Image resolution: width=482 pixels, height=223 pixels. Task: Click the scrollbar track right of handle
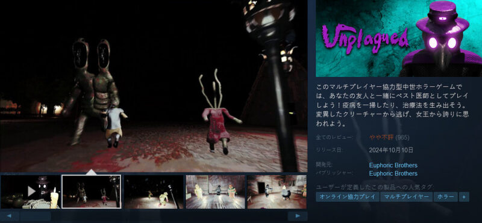169,216
